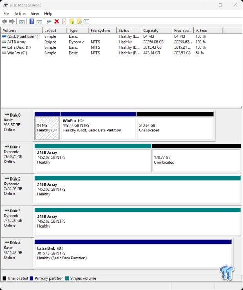Select the 24TB Array block on Disk 1
The width and height of the screenshot is (243, 290).
point(93,158)
